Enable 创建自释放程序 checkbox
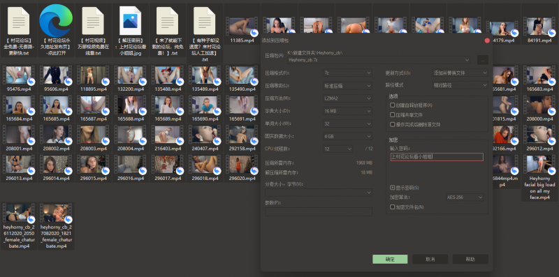559x277 pixels. pyautogui.click(x=393, y=105)
